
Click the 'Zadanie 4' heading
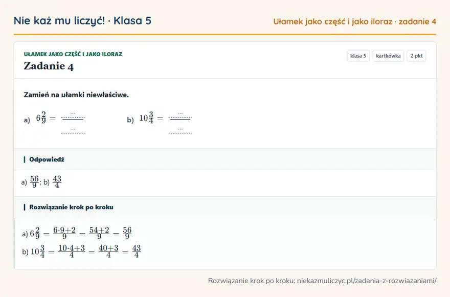point(49,66)
